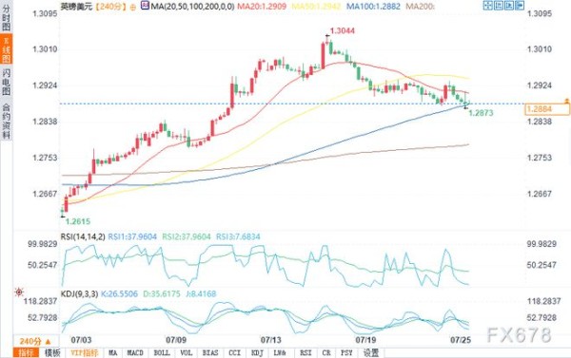Screen dimensions: 571x358
Task: Select the 闪电图 sidebar tab
Action: point(6,82)
